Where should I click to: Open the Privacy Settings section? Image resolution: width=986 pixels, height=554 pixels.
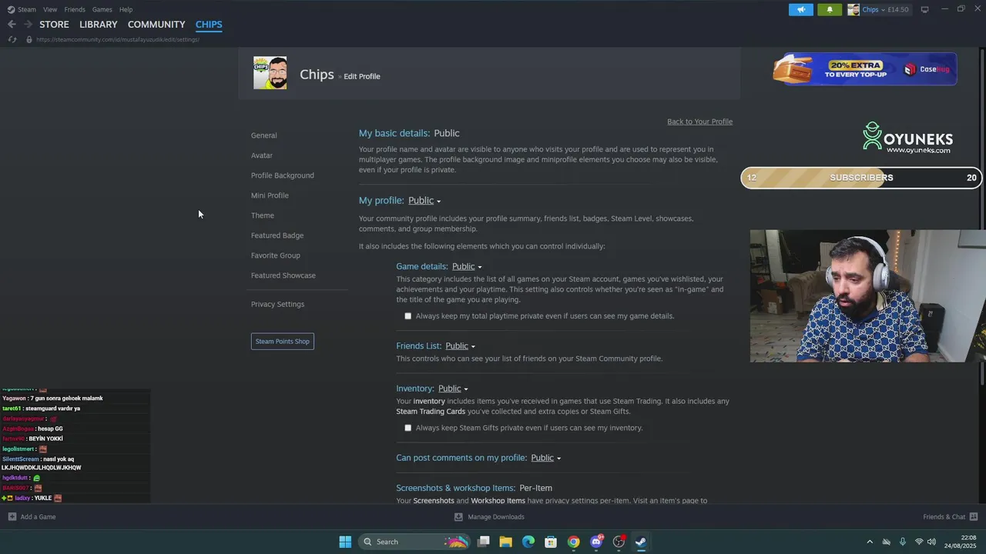click(x=277, y=304)
